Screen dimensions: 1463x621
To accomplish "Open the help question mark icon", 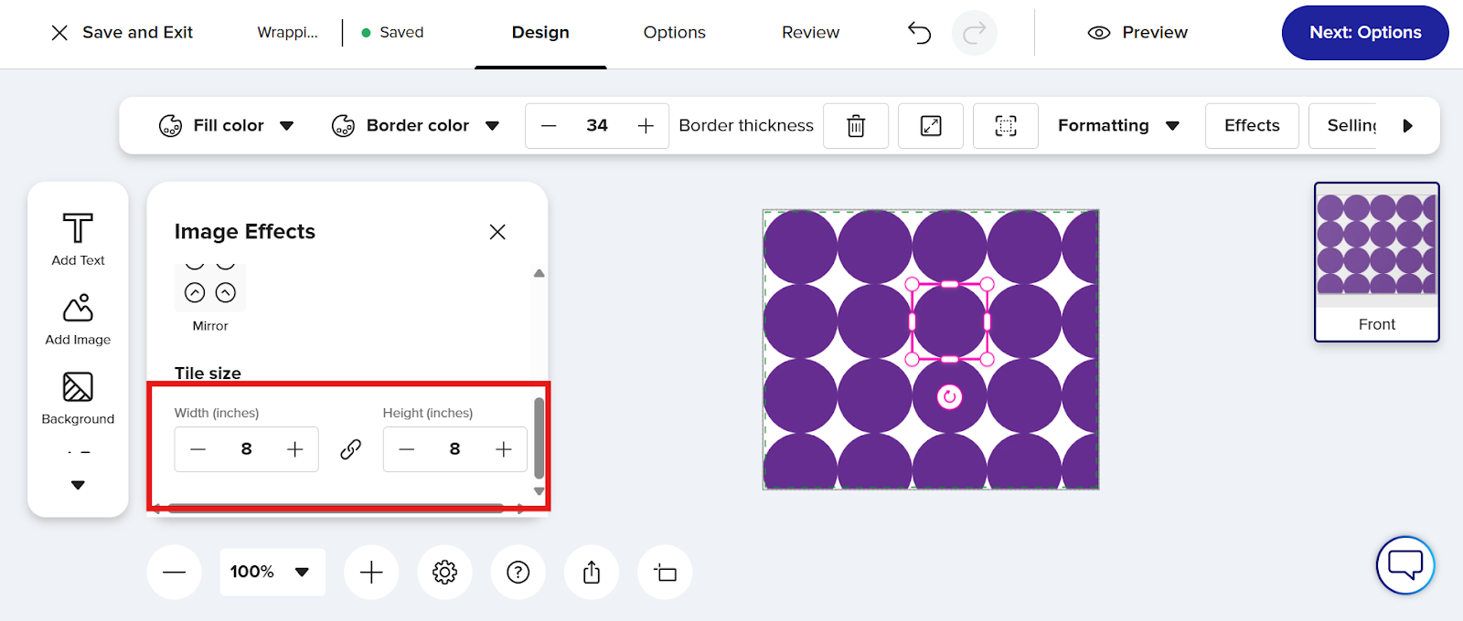I will [x=518, y=573].
